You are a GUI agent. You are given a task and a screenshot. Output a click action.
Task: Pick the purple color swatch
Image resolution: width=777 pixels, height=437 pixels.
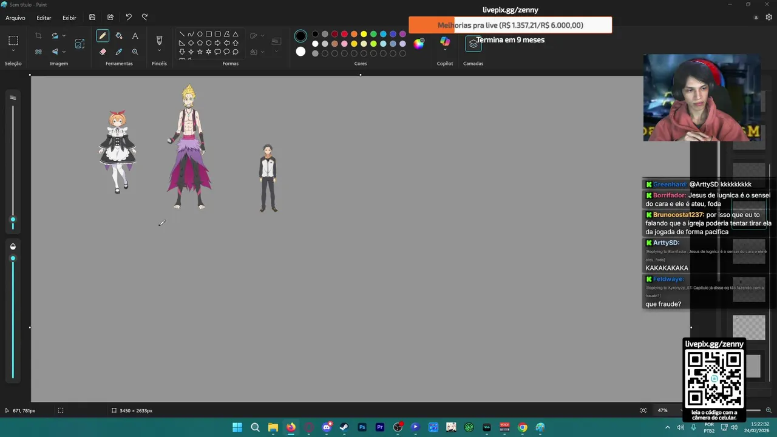pos(402,34)
